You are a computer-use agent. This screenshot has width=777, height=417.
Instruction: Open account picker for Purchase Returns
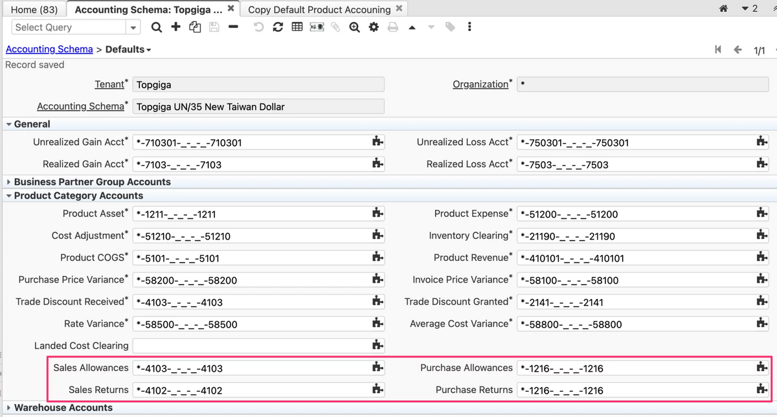762,389
